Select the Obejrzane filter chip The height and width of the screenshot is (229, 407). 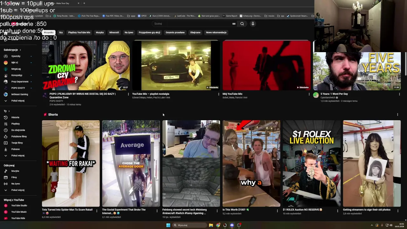tap(195, 32)
